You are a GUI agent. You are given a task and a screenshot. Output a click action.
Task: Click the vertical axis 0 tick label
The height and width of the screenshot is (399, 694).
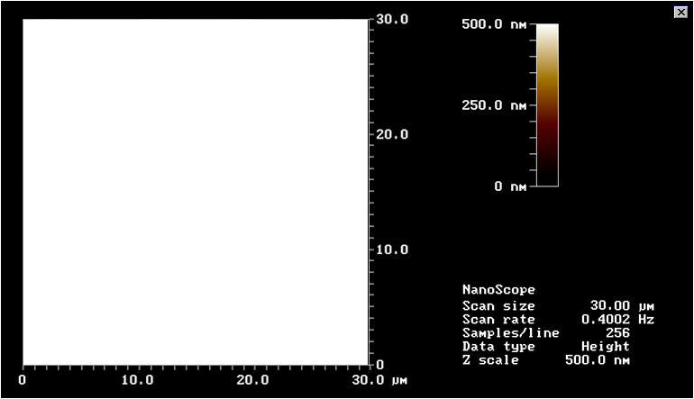tap(379, 365)
